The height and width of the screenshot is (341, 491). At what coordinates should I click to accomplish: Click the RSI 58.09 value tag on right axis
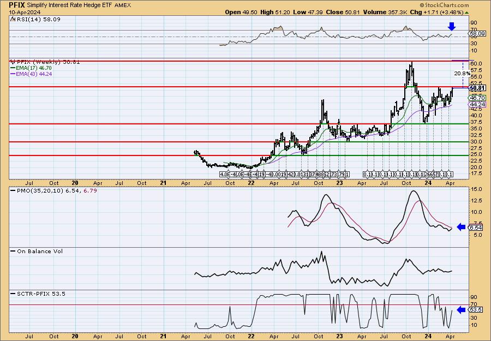[x=477, y=33]
